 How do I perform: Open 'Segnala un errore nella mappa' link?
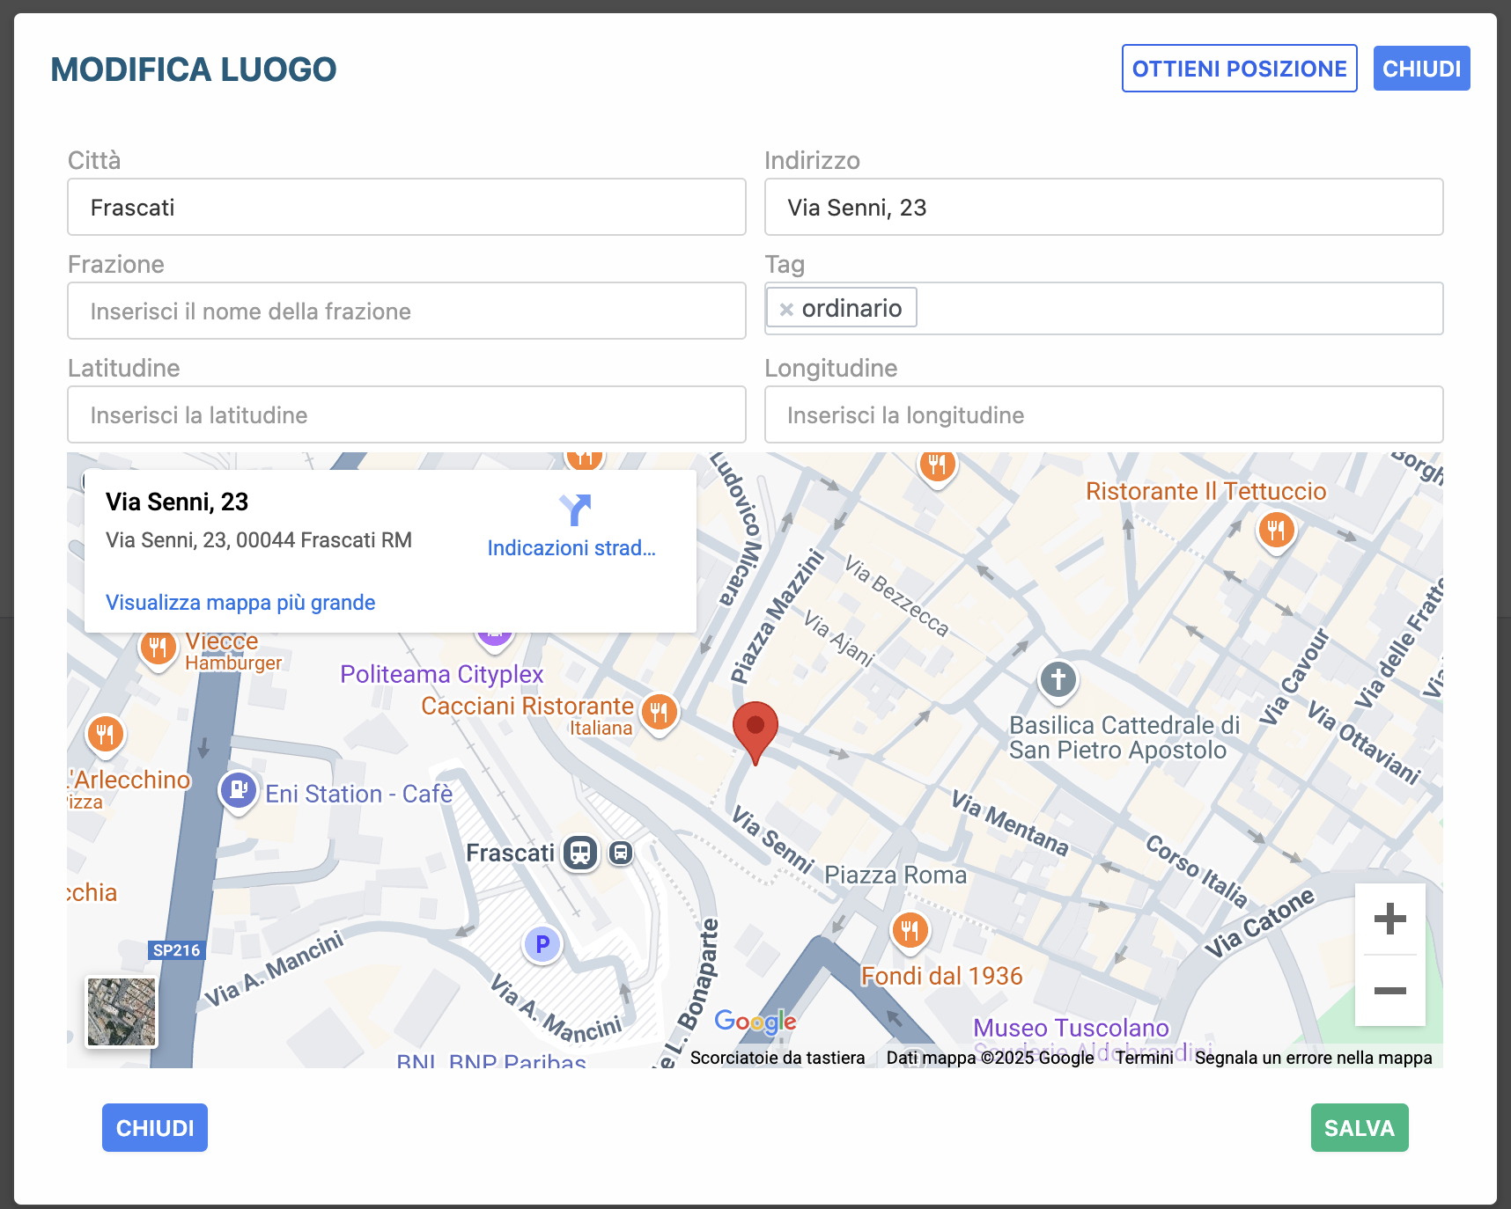(1313, 1058)
